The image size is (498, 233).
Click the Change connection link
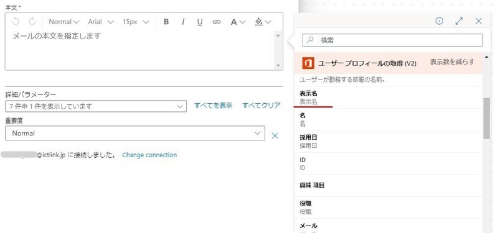point(149,155)
